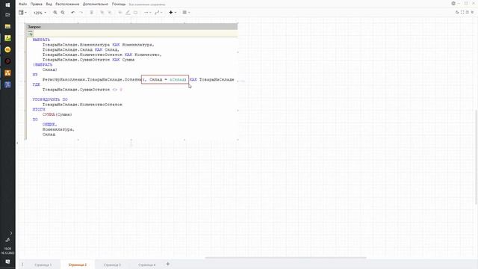Open the orange draw.io icon in taskbar
478x269 pixels.
pos(7,73)
